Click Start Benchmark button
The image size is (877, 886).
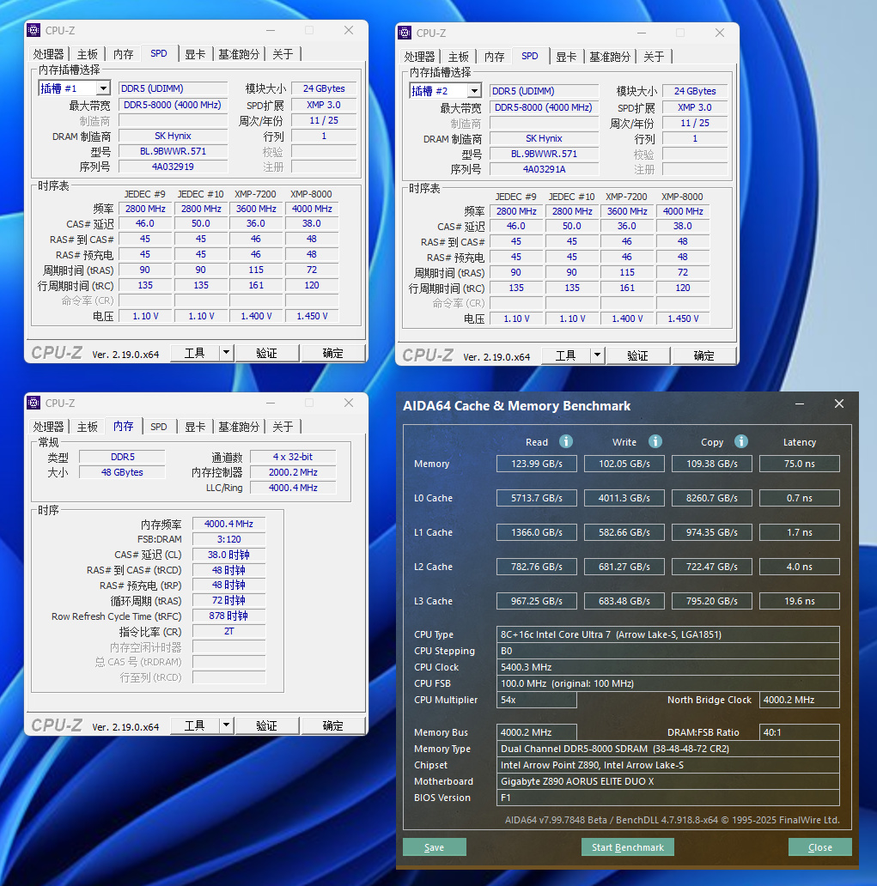628,847
